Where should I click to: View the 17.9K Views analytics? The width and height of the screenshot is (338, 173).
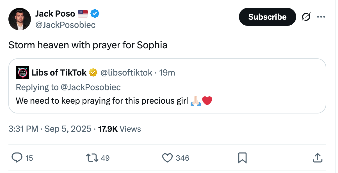point(120,129)
